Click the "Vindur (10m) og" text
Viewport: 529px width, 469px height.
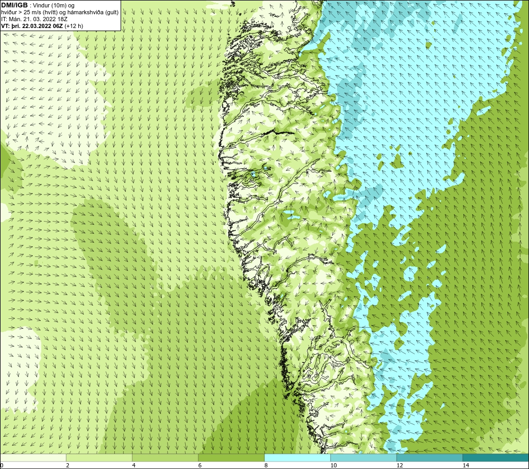pos(54,6)
